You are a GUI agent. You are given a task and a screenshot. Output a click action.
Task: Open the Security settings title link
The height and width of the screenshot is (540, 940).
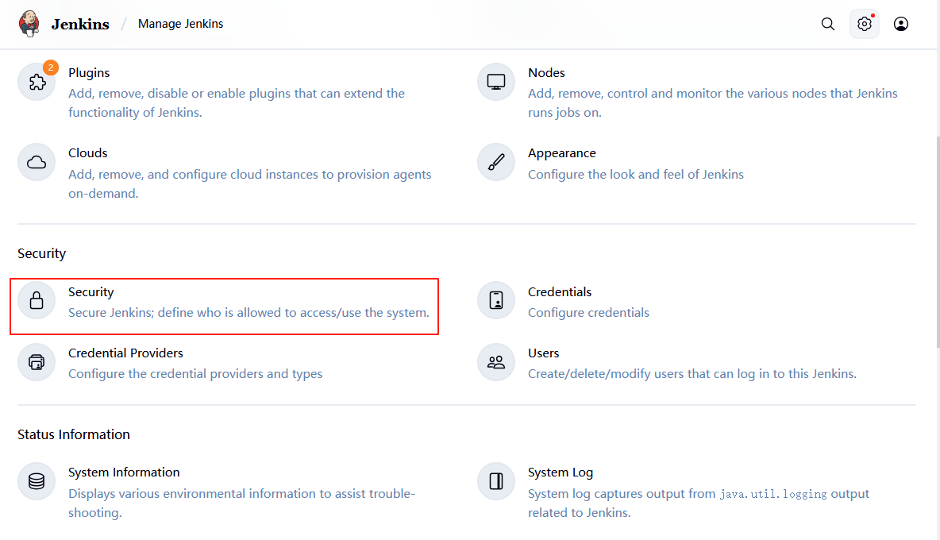(91, 292)
